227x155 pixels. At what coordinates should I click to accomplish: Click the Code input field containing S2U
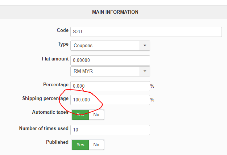point(146,32)
